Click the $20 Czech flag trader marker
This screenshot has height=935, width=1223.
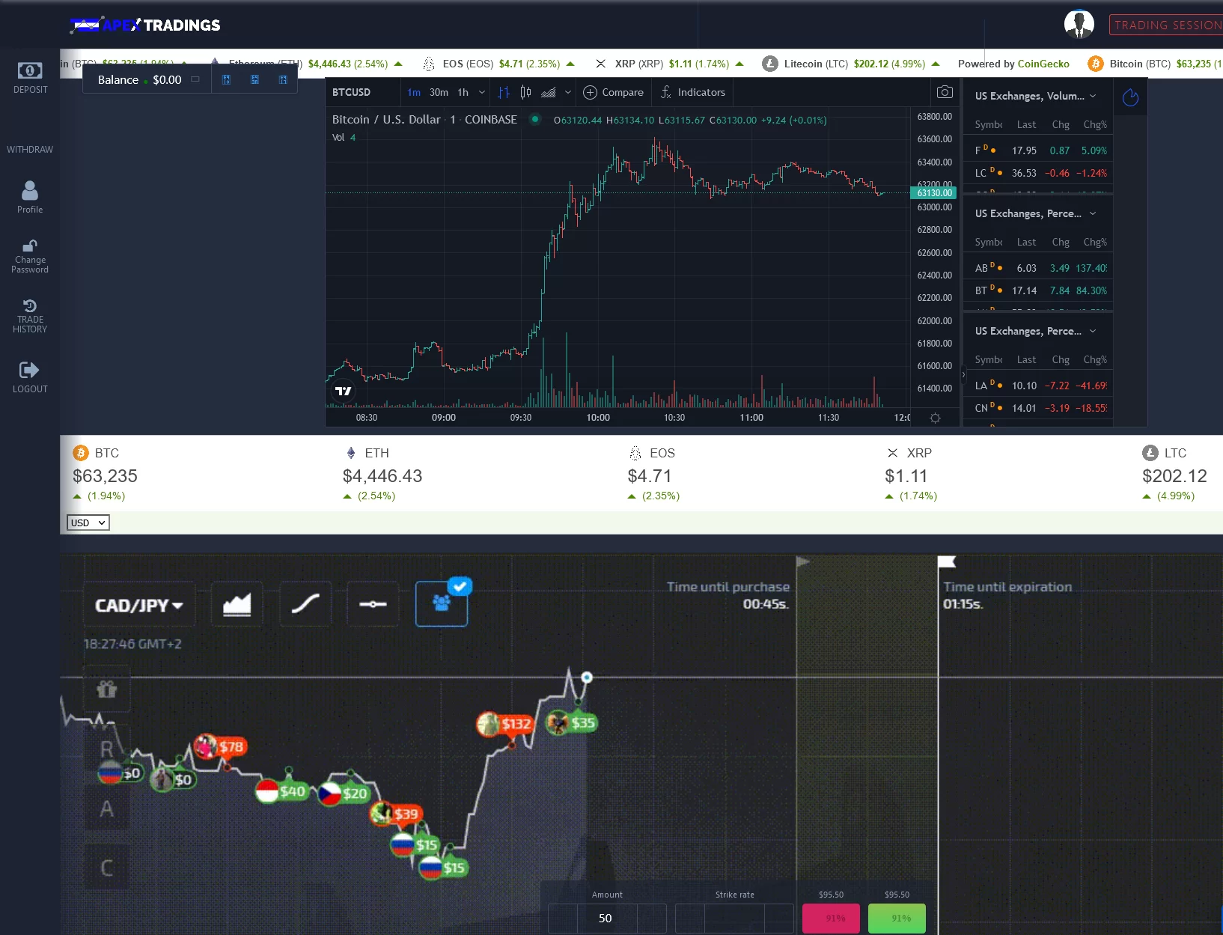[344, 794]
